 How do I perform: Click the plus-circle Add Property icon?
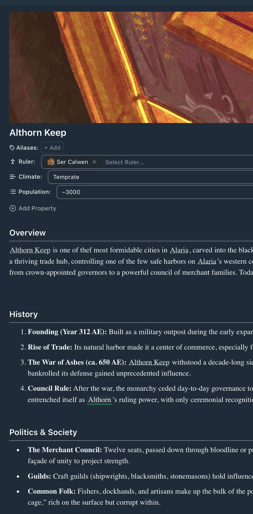(x=12, y=208)
